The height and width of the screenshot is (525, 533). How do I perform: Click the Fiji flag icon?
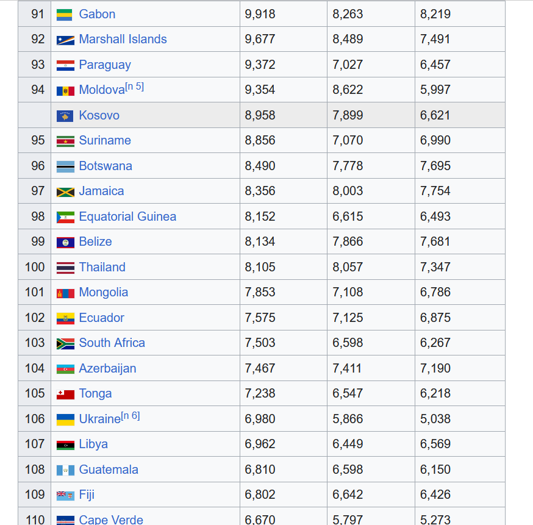click(x=65, y=496)
